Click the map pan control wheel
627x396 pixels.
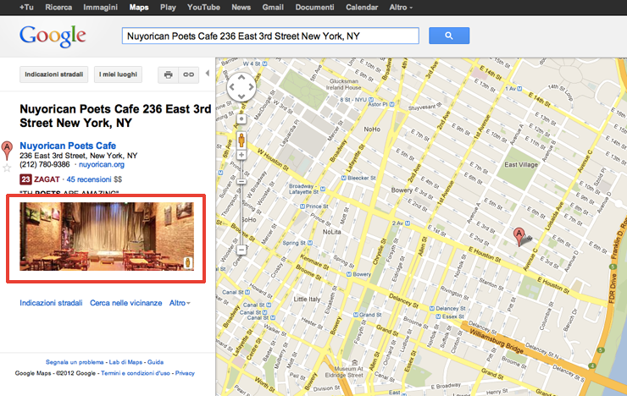point(241,87)
